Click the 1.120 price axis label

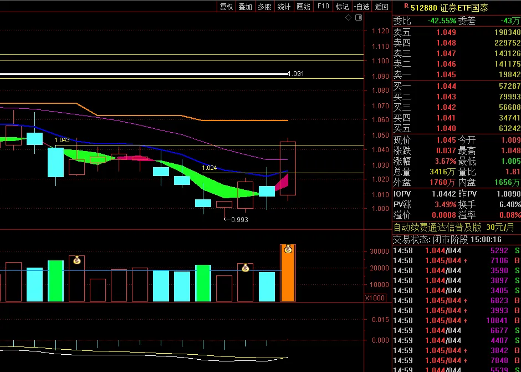point(380,31)
